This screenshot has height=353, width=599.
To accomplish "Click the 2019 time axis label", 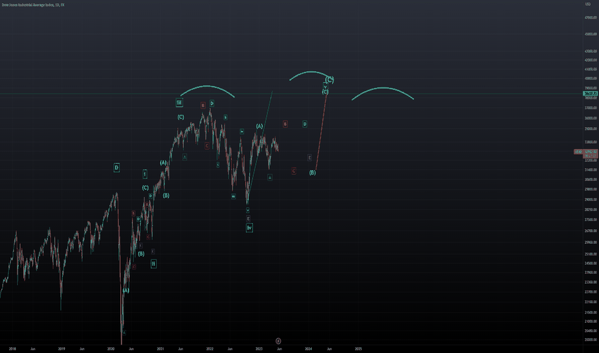I will click(x=62, y=349).
